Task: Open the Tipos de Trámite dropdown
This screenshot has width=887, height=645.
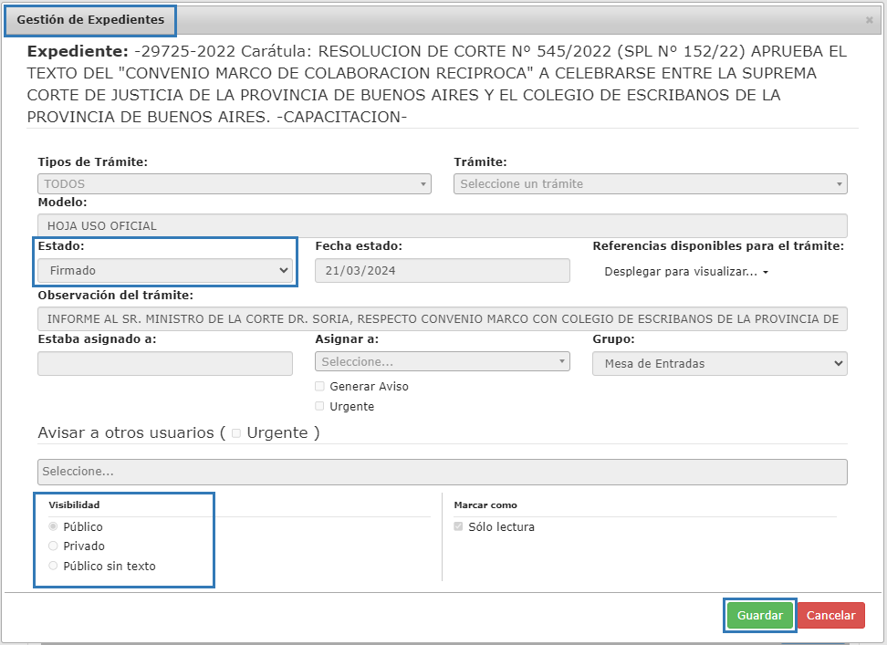Action: coord(234,183)
